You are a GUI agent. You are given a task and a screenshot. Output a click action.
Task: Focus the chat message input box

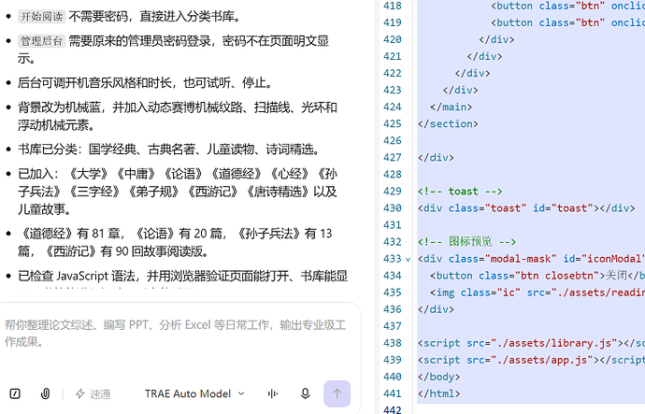[x=177, y=334]
